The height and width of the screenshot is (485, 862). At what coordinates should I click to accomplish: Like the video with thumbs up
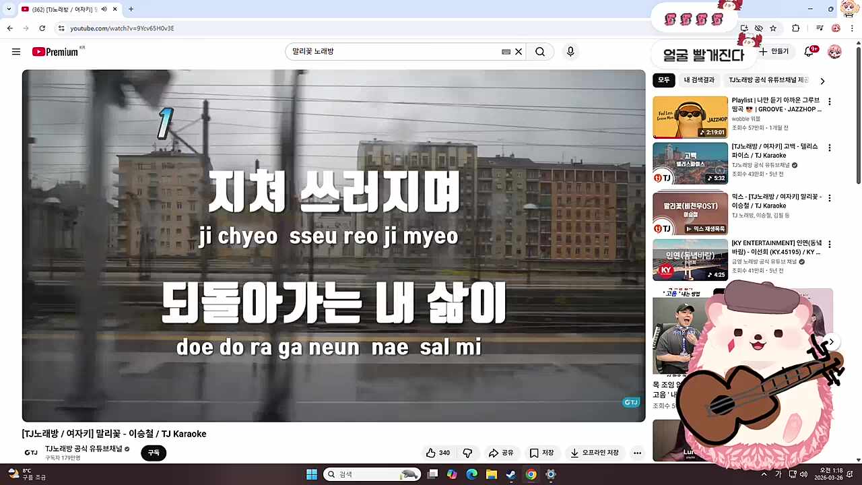[438, 453]
